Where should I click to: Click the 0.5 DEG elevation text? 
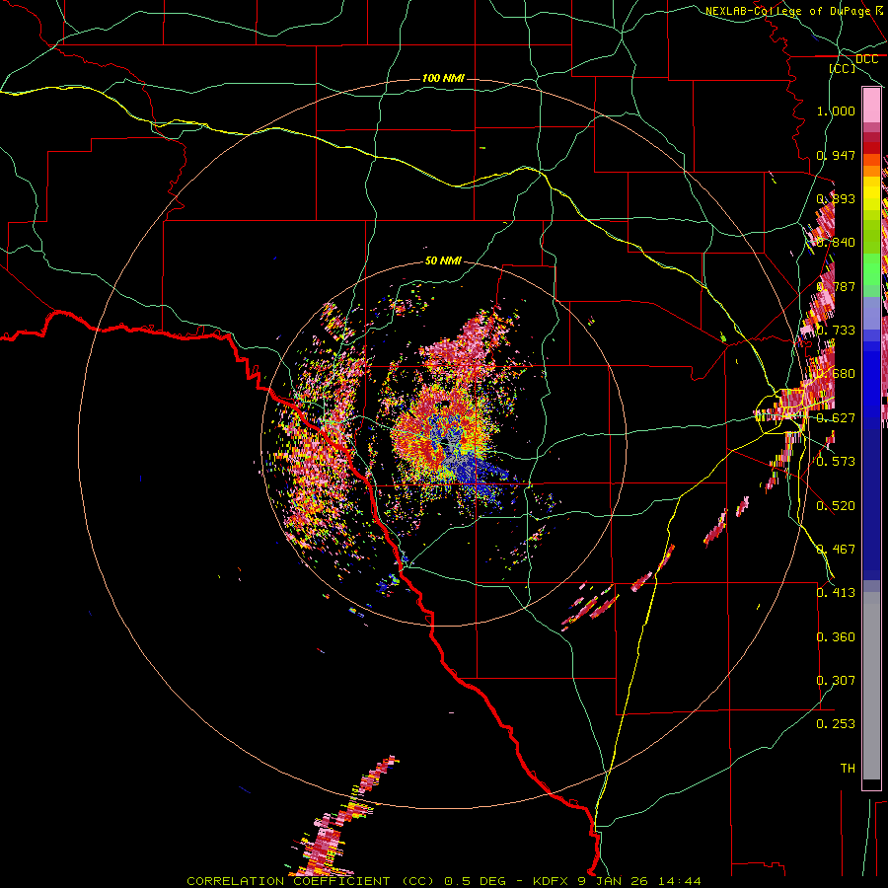[x=473, y=881]
